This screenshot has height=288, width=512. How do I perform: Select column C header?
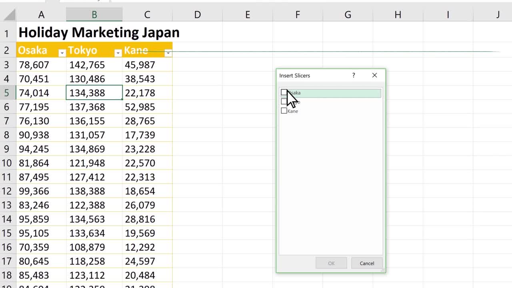[147, 15]
